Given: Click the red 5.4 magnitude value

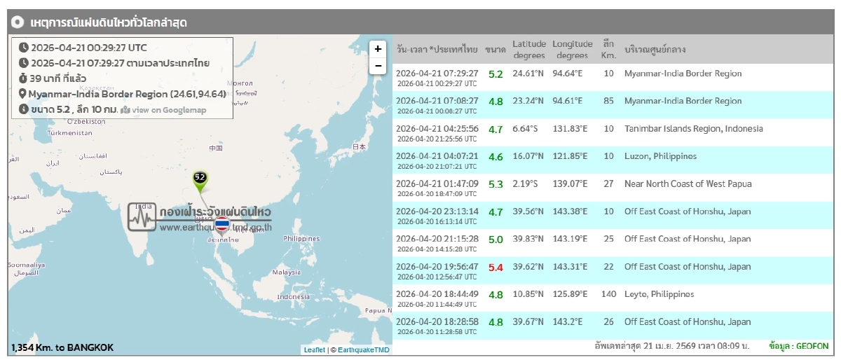Looking at the screenshot, I should pos(495,267).
